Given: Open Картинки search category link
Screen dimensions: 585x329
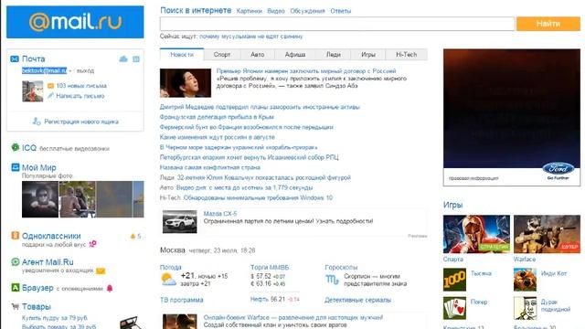Looking at the screenshot, I should [x=250, y=11].
